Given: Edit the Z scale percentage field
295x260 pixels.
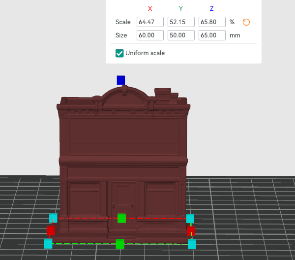Looking at the screenshot, I should (212, 22).
